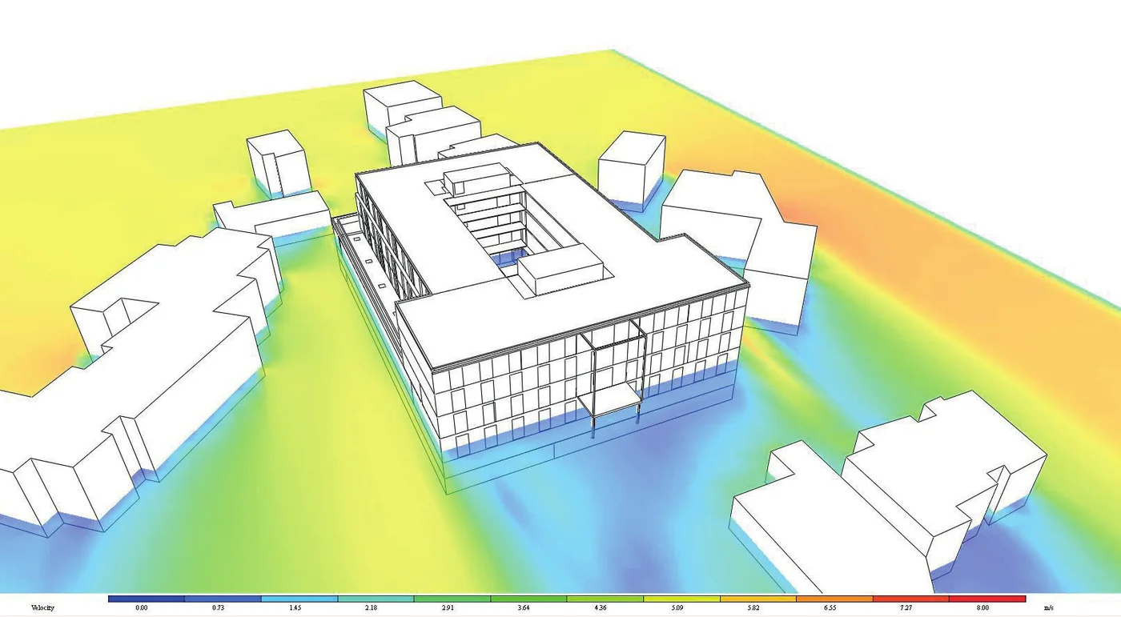Click the legend value "7.27"
Viewport: 1121px width, 617px height.
pos(906,608)
